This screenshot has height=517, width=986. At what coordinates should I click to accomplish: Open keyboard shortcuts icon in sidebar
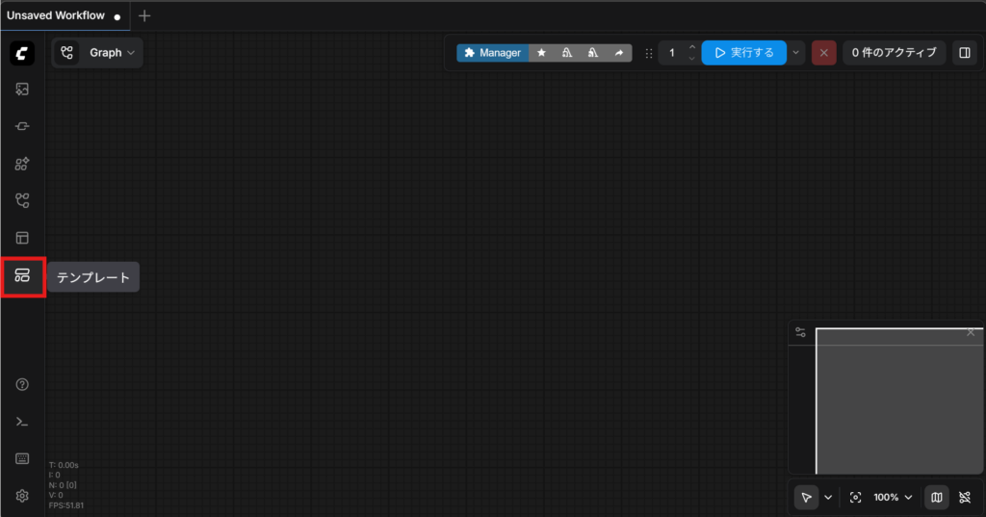point(22,458)
